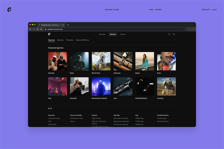The image size is (224, 149).
Task: Switch to the Themes sub-tab
Action: [x=69, y=40]
